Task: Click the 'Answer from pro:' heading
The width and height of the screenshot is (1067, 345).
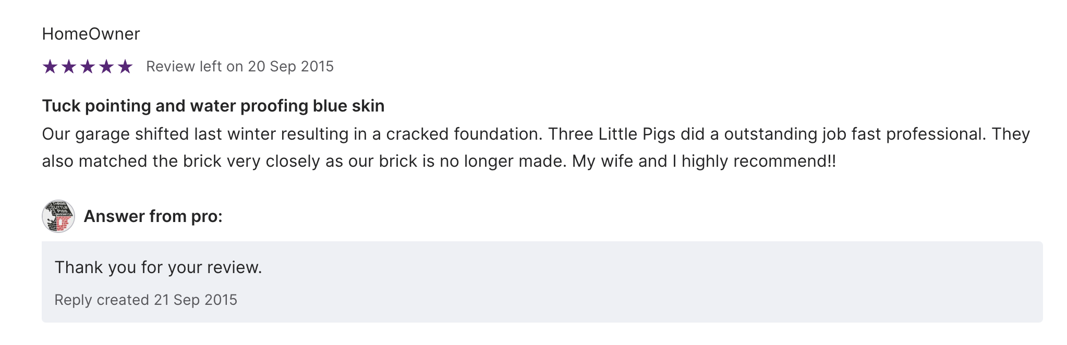Action: 153,216
